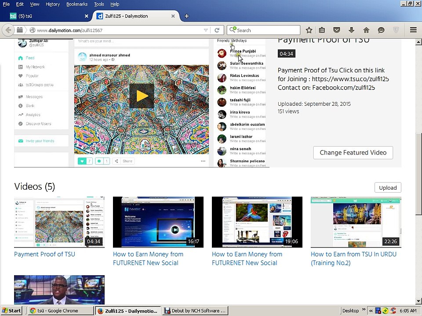Open recent pages icon beside back button
This screenshot has width=422, height=316.
[20, 30]
